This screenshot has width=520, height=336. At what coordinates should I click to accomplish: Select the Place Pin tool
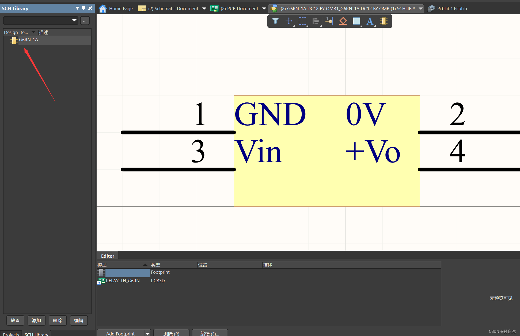(x=330, y=21)
